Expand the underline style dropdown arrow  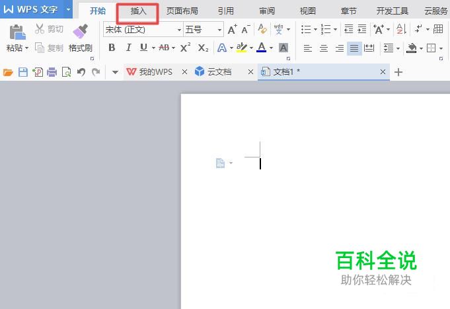[153, 48]
